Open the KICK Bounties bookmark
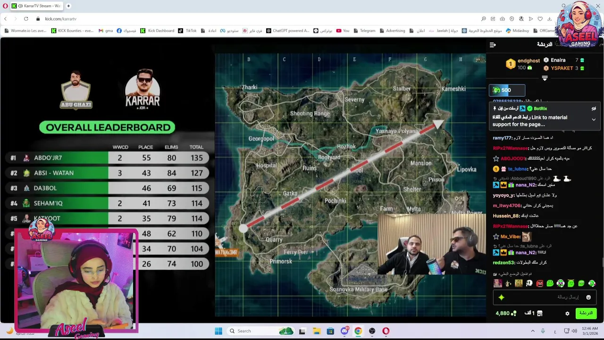This screenshot has width=604, height=340. [72, 31]
